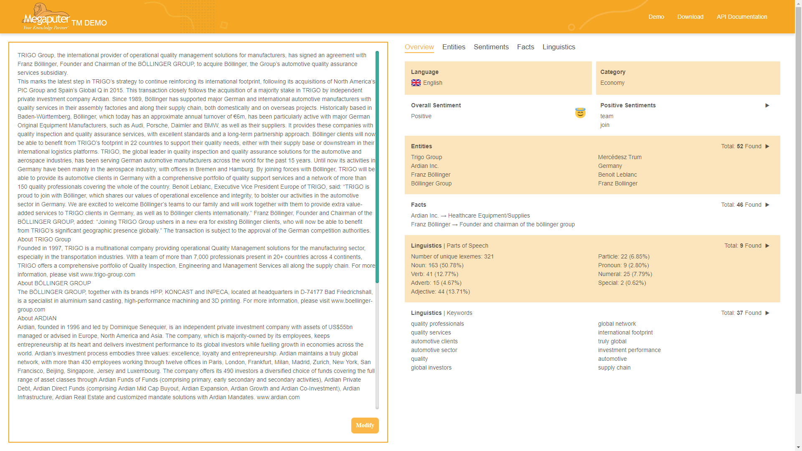Open the Sentiments tab
The width and height of the screenshot is (802, 451).
pos(491,47)
